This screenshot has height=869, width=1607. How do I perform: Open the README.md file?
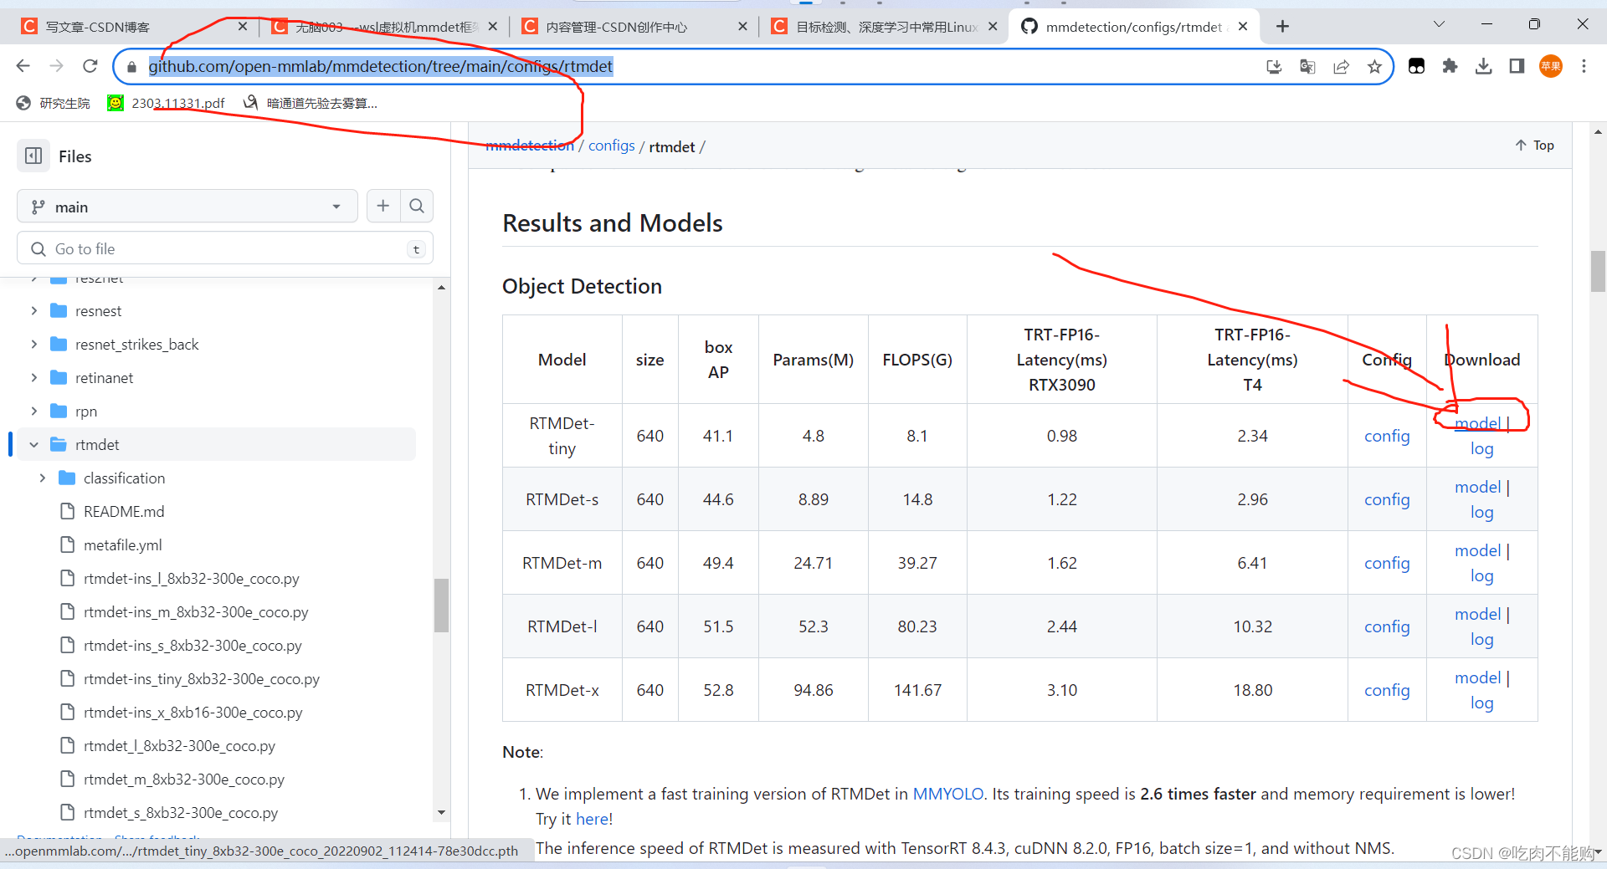pyautogui.click(x=124, y=511)
